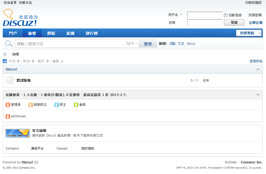This screenshot has height=174, width=266.
Task: Click the blue statistics chart icon
Action: tap(5, 61)
